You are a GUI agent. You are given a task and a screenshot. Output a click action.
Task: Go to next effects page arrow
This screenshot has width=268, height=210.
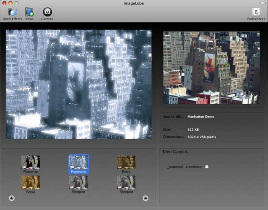[x=146, y=198]
